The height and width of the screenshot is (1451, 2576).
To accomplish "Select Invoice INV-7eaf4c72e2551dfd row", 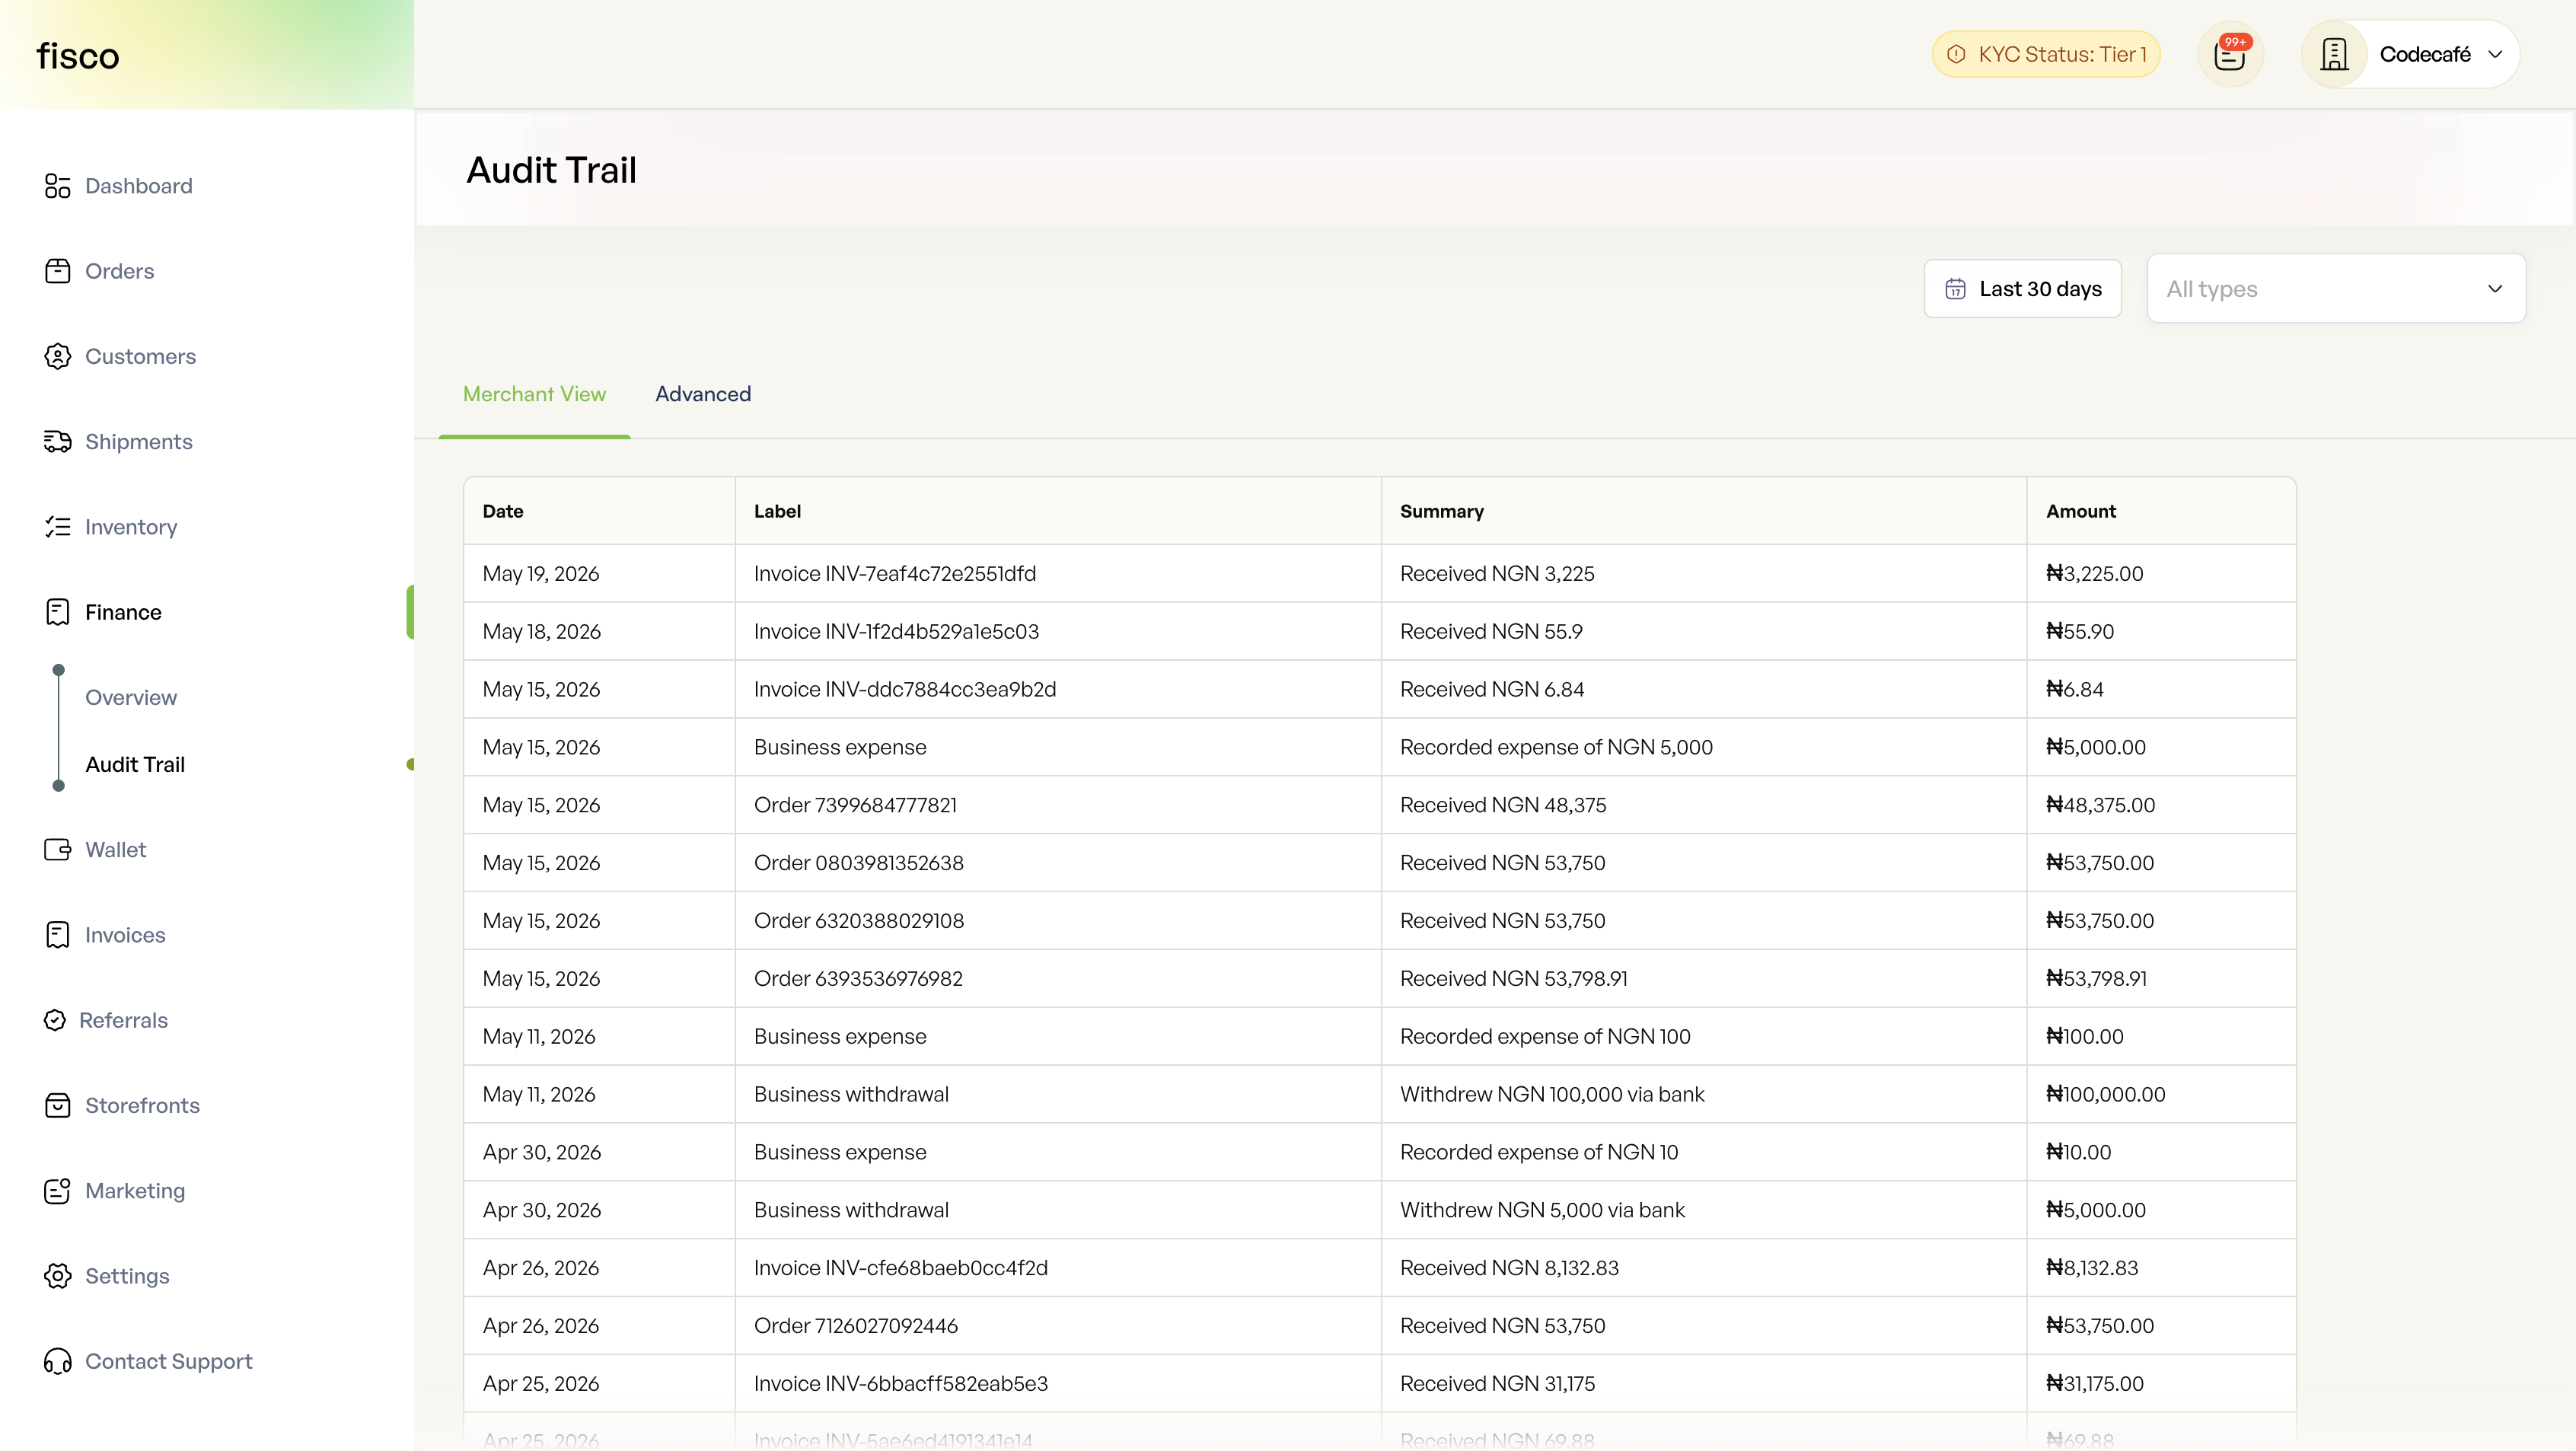I will click(1379, 573).
